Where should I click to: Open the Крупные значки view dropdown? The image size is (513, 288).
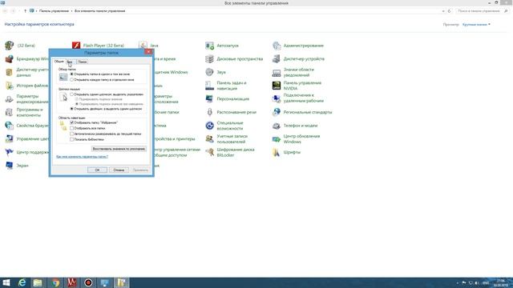(476, 25)
